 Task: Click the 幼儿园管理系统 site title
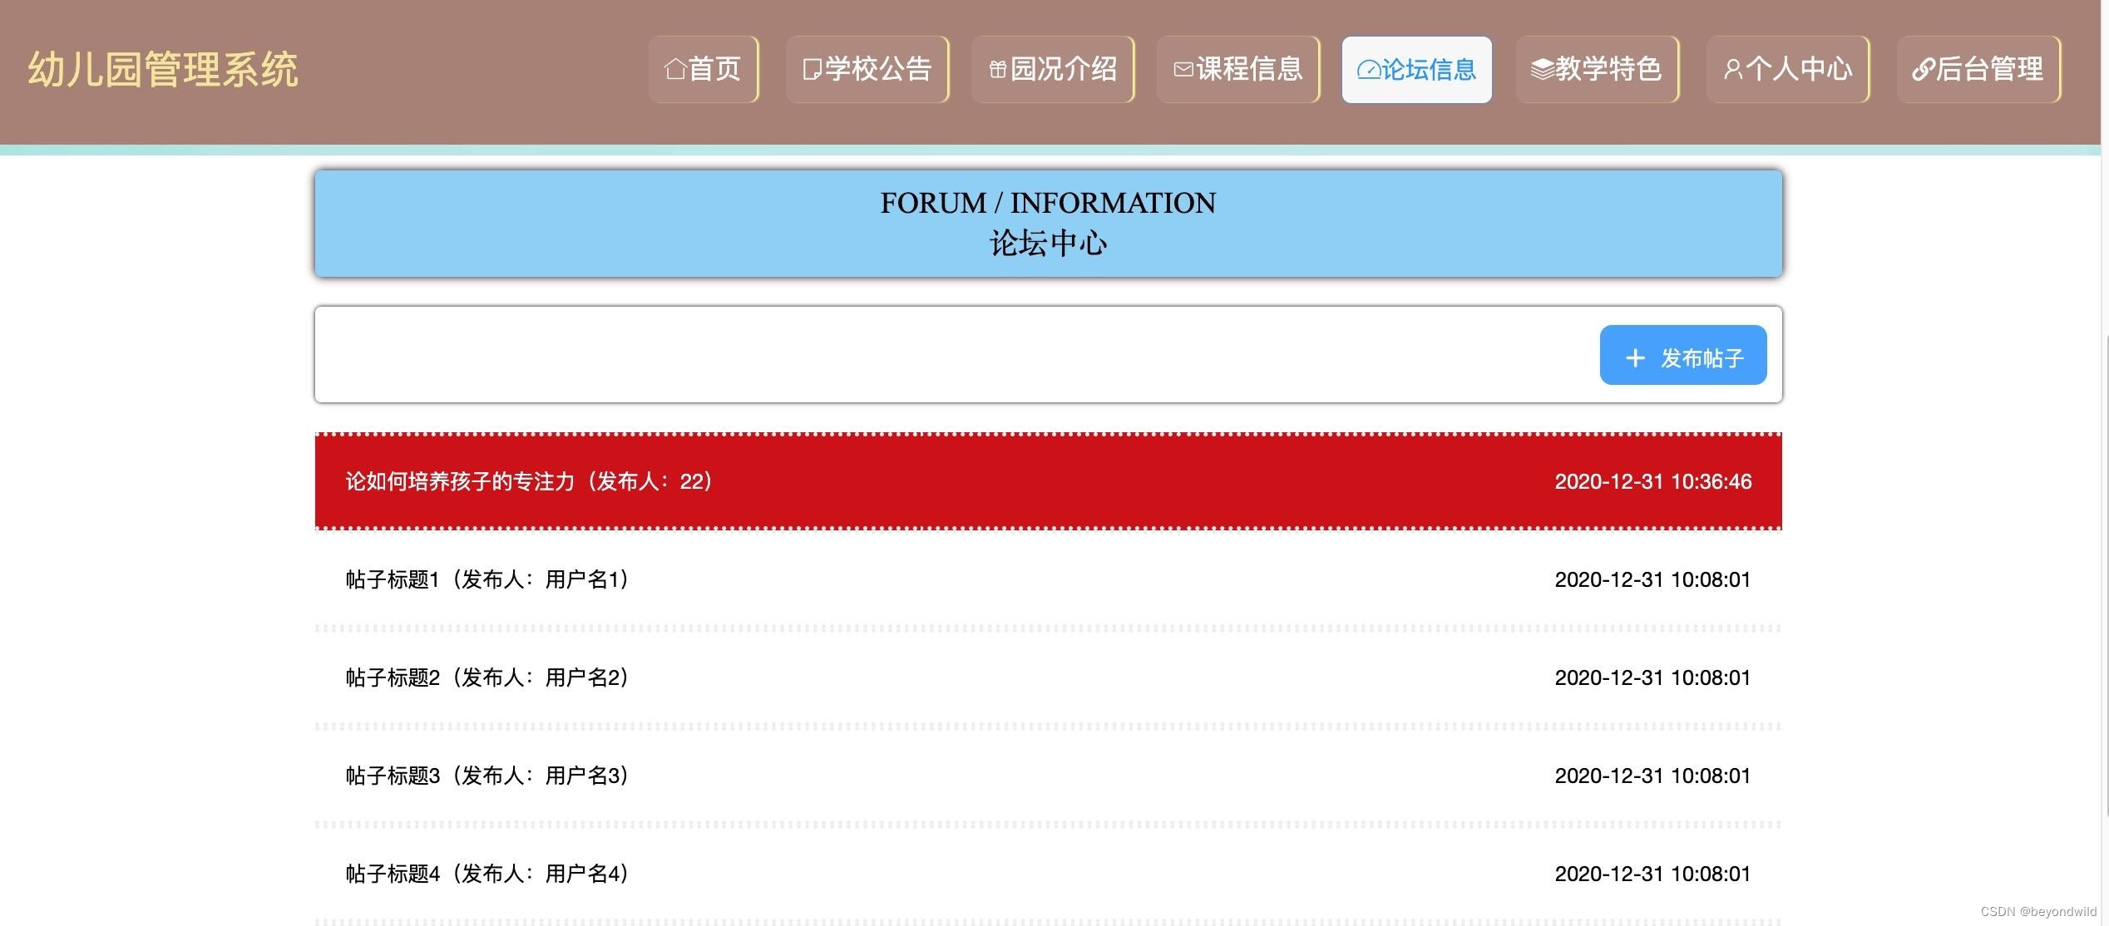tap(164, 70)
